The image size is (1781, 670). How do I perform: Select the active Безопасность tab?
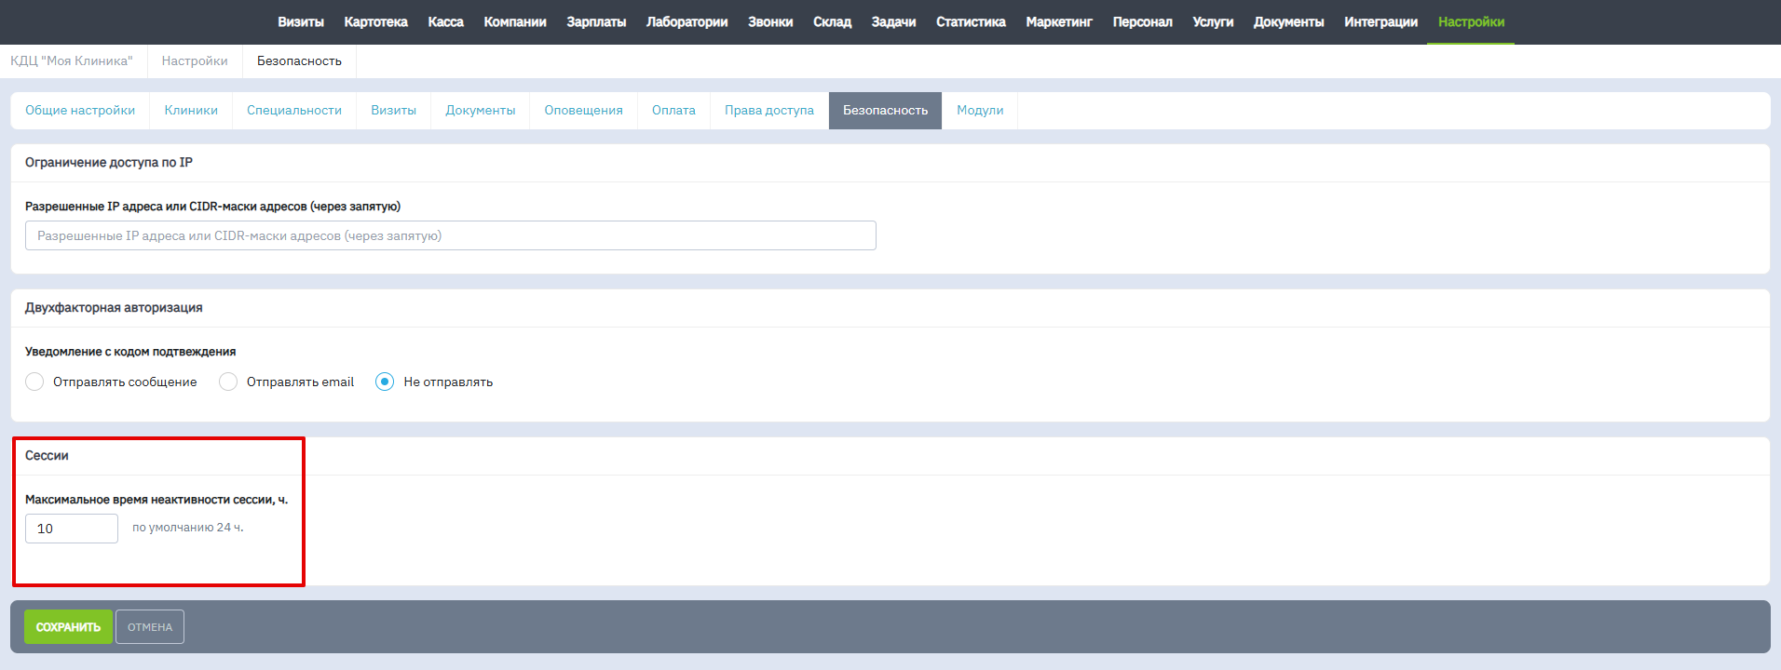pyautogui.click(x=885, y=110)
